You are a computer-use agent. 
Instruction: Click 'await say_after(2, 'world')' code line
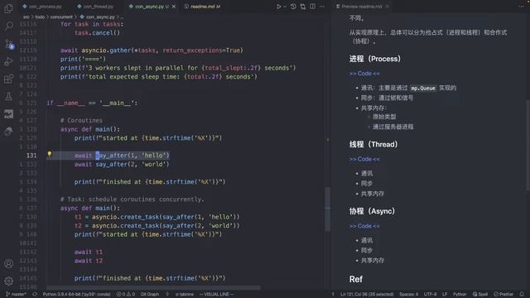click(x=122, y=164)
